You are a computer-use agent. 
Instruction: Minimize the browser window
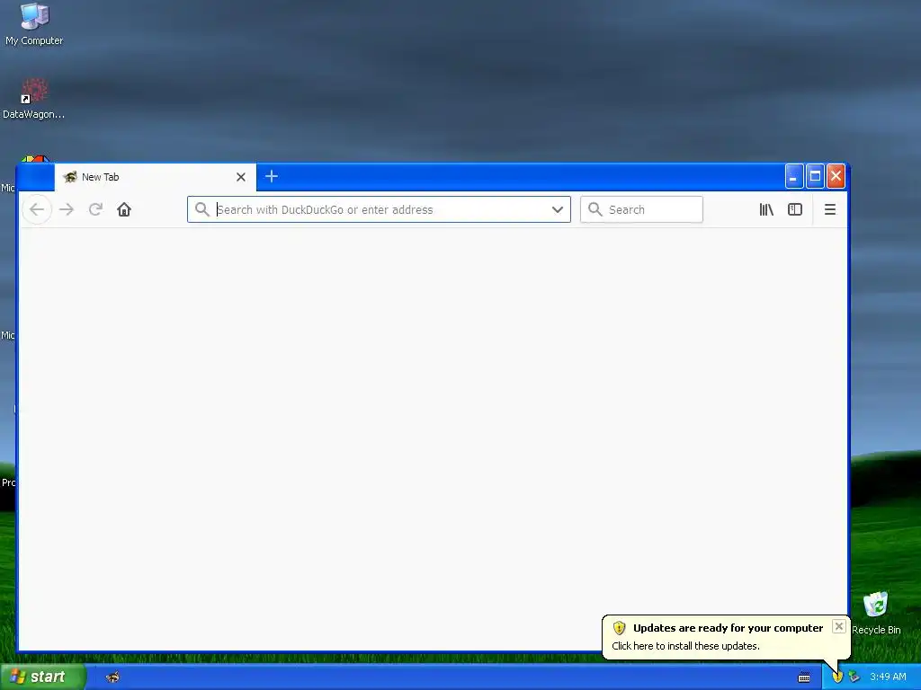pyautogui.click(x=793, y=177)
